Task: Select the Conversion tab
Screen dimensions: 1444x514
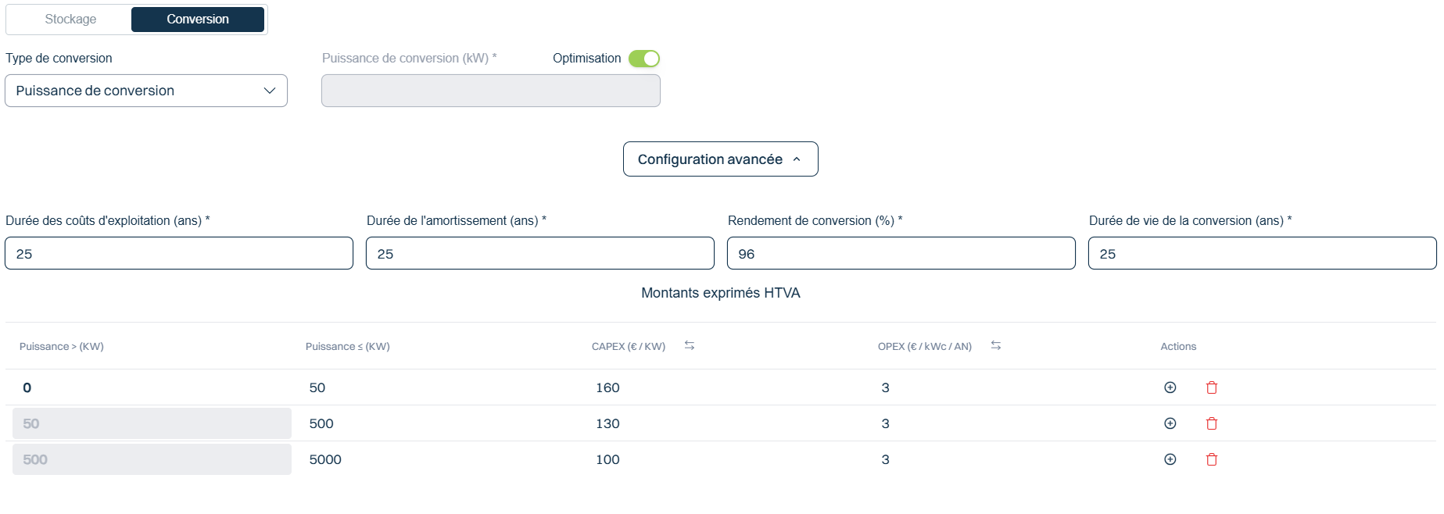Action: click(x=198, y=20)
